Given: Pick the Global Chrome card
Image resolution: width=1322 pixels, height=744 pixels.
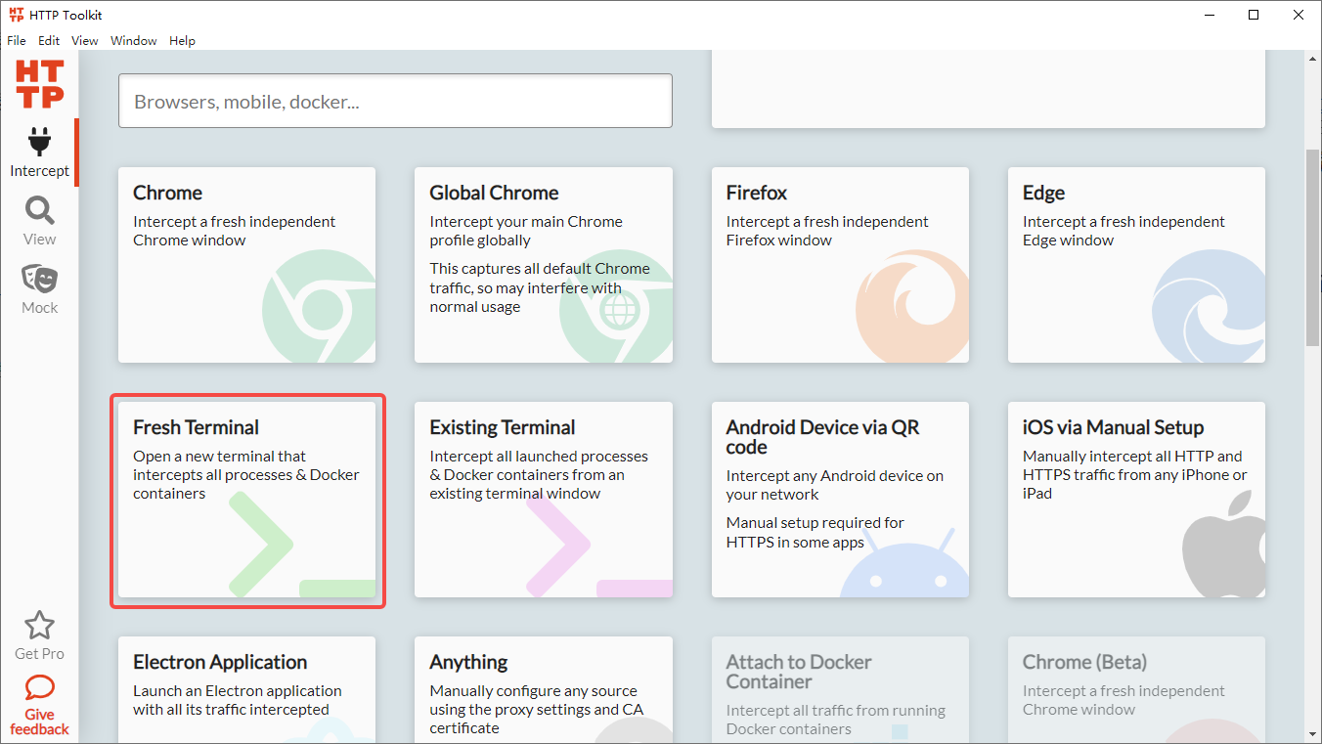Looking at the screenshot, I should tap(543, 265).
